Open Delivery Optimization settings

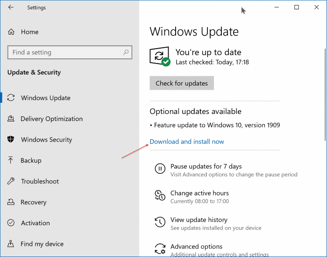[51, 119]
